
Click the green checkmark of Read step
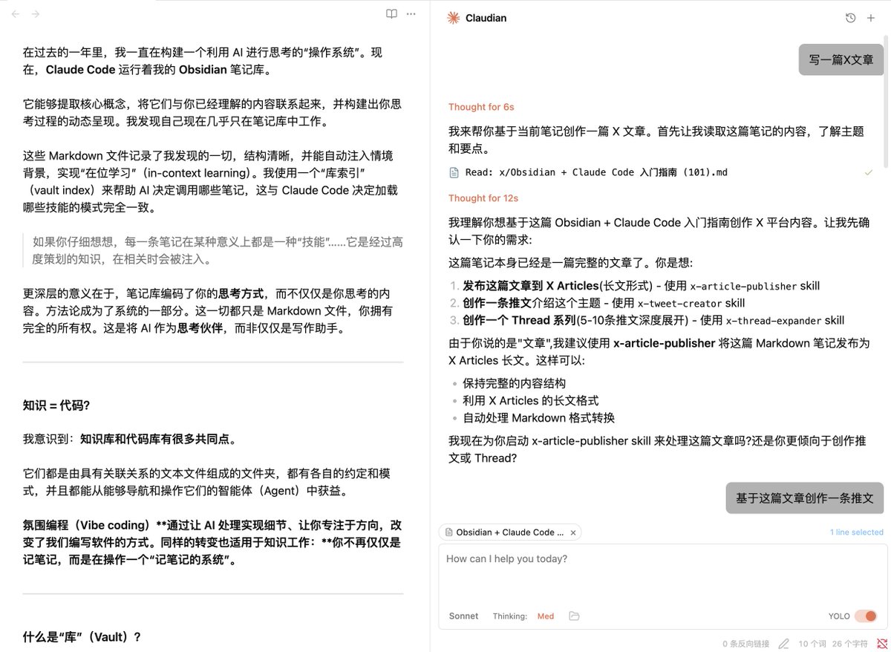point(868,172)
